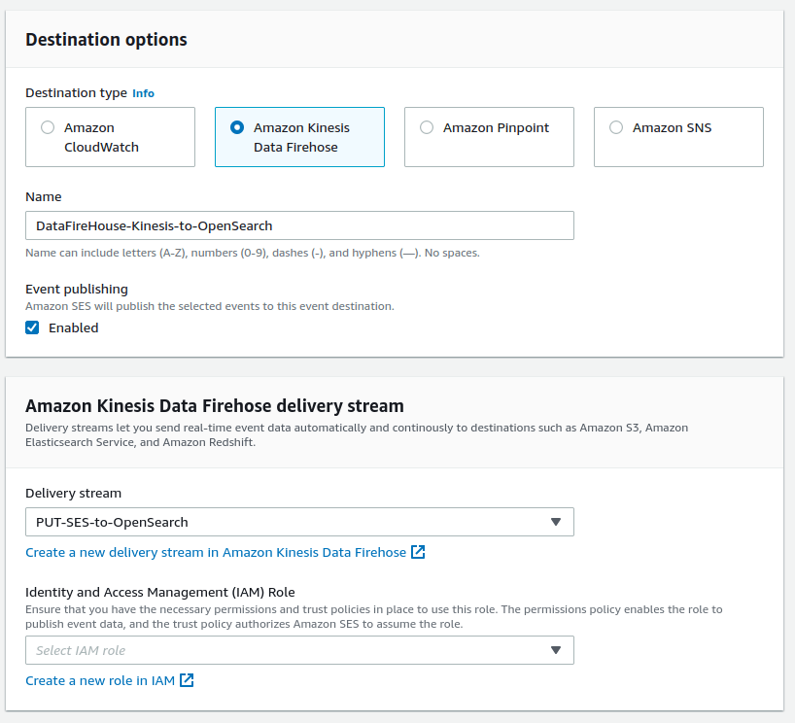Uncheck the Enabled event publishing checkbox

click(x=32, y=327)
